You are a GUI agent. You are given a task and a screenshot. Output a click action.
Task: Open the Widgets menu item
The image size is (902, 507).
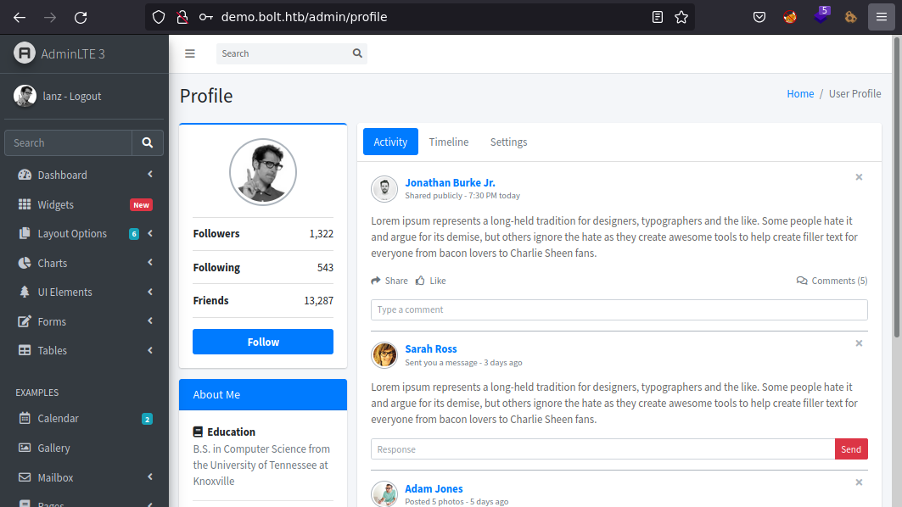84,204
